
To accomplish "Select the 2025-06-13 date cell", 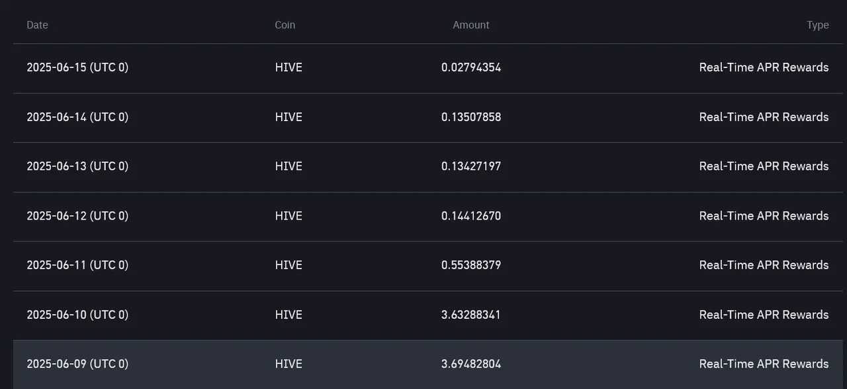I will coord(77,166).
